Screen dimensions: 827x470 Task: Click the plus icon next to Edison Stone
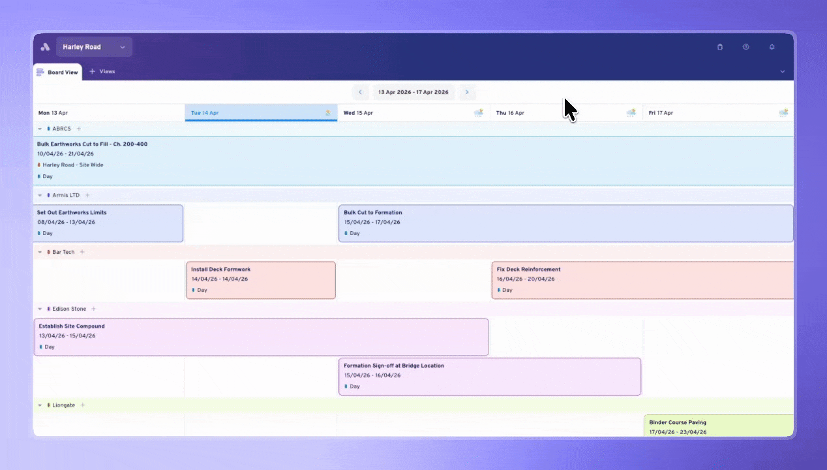[94, 309]
